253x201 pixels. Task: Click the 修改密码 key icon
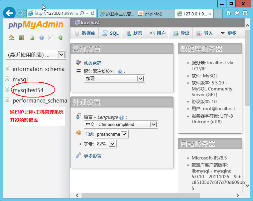coord(79,62)
